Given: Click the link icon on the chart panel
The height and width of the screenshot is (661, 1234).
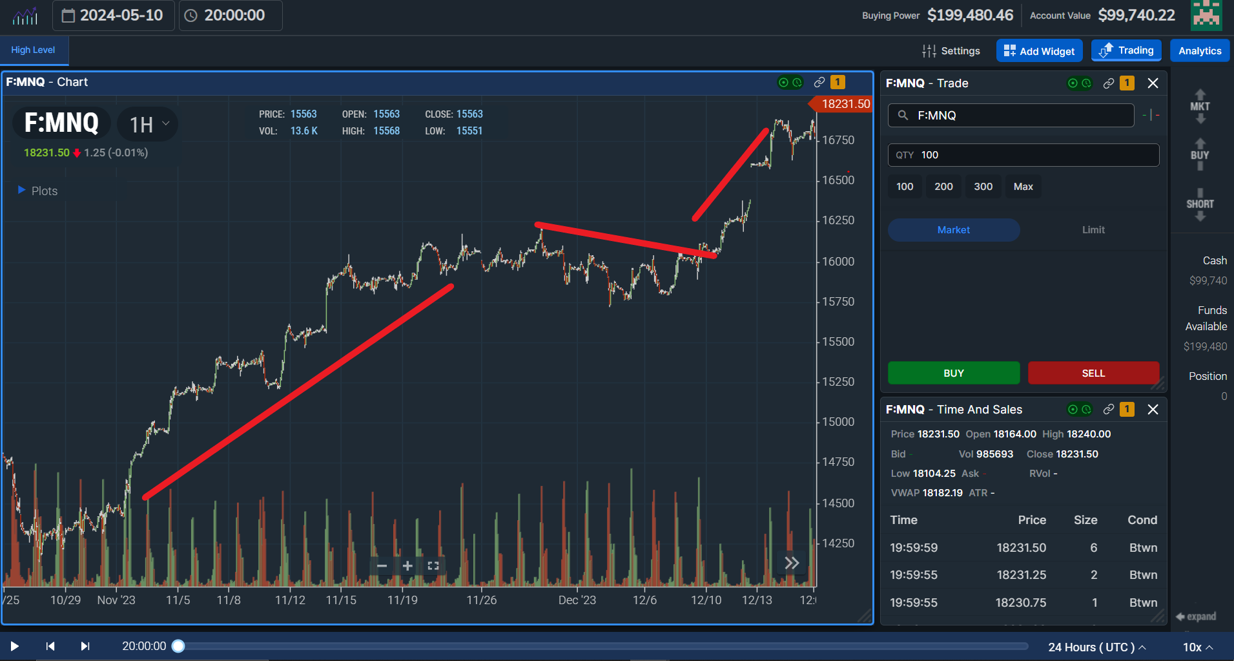Looking at the screenshot, I should tap(819, 82).
